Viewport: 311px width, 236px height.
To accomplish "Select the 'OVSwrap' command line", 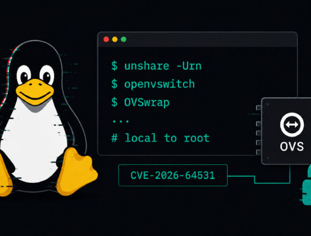I will click(x=140, y=102).
